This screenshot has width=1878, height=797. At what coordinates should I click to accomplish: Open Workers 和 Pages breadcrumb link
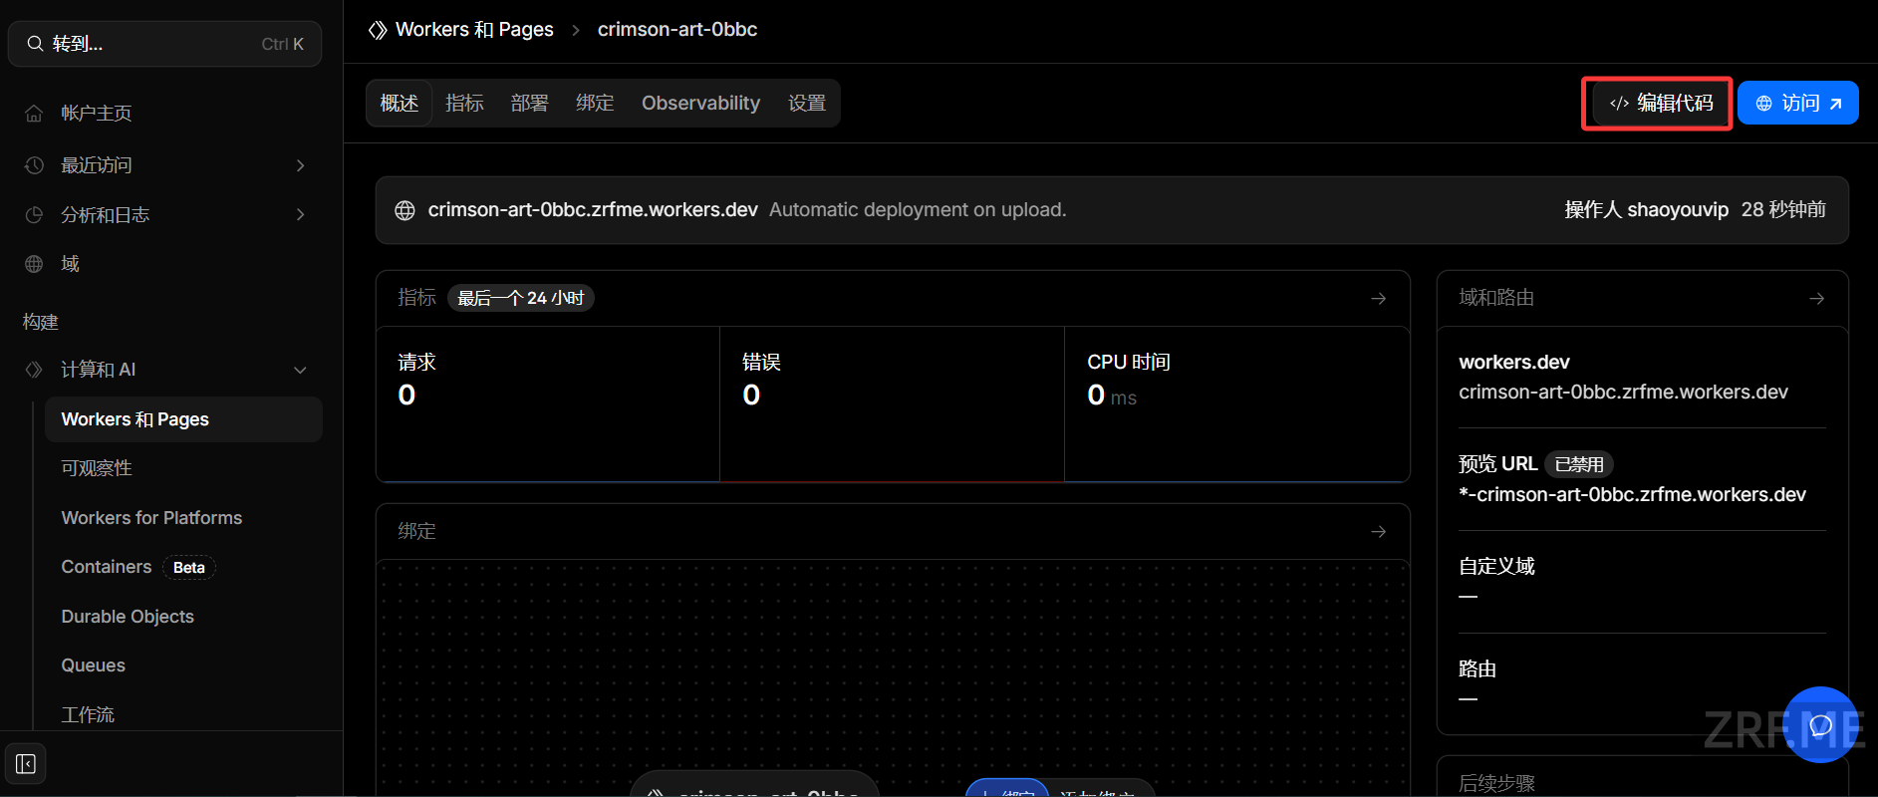[474, 30]
